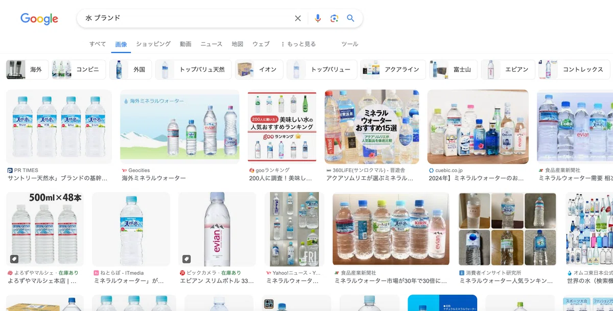Open the ミネラルウォーターおすすめ15選 image

coord(372,127)
